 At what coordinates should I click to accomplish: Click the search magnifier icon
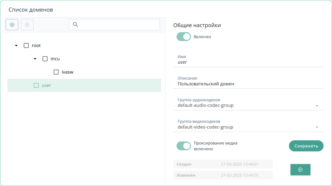click(76, 25)
